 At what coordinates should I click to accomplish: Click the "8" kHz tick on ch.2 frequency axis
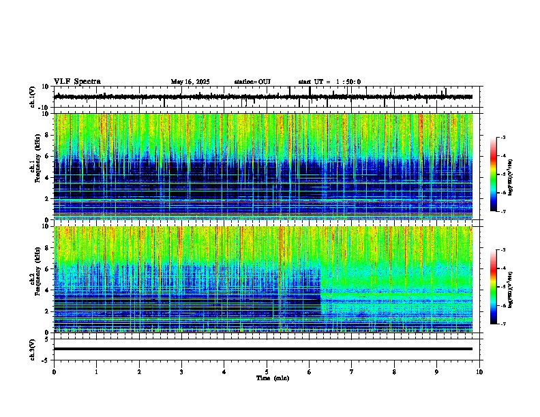point(47,248)
